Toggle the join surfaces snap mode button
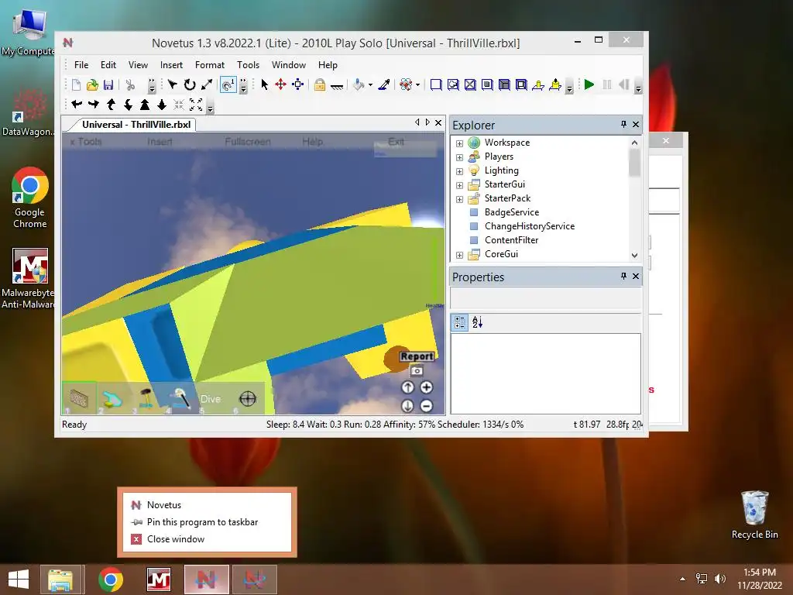Viewport: 793px width, 595px height. click(228, 85)
